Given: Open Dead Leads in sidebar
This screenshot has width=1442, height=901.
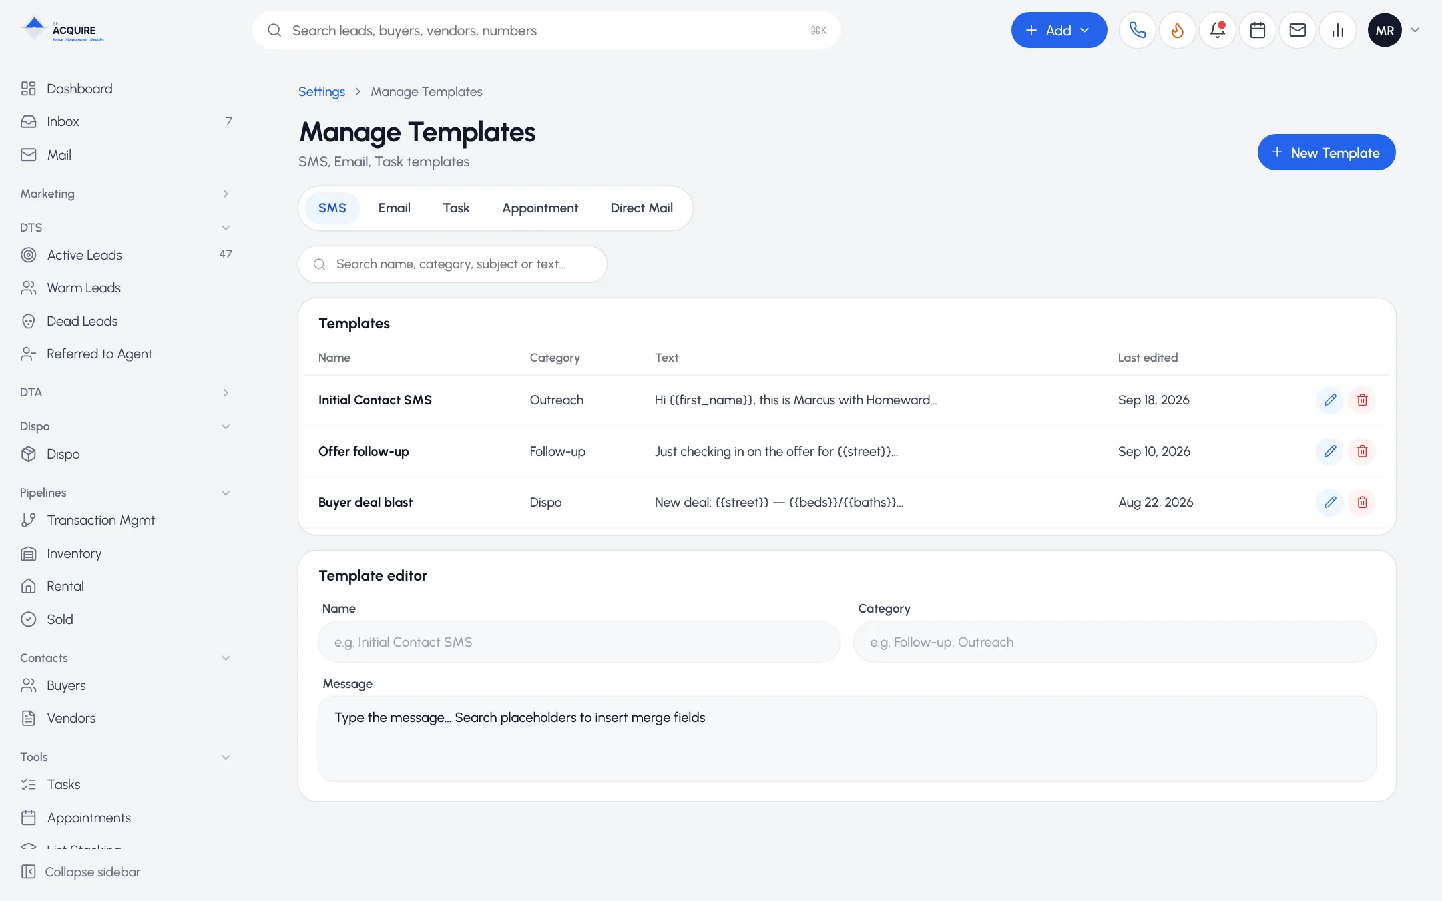Looking at the screenshot, I should tap(127, 321).
